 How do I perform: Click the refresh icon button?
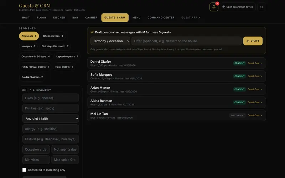[x=261, y=7]
